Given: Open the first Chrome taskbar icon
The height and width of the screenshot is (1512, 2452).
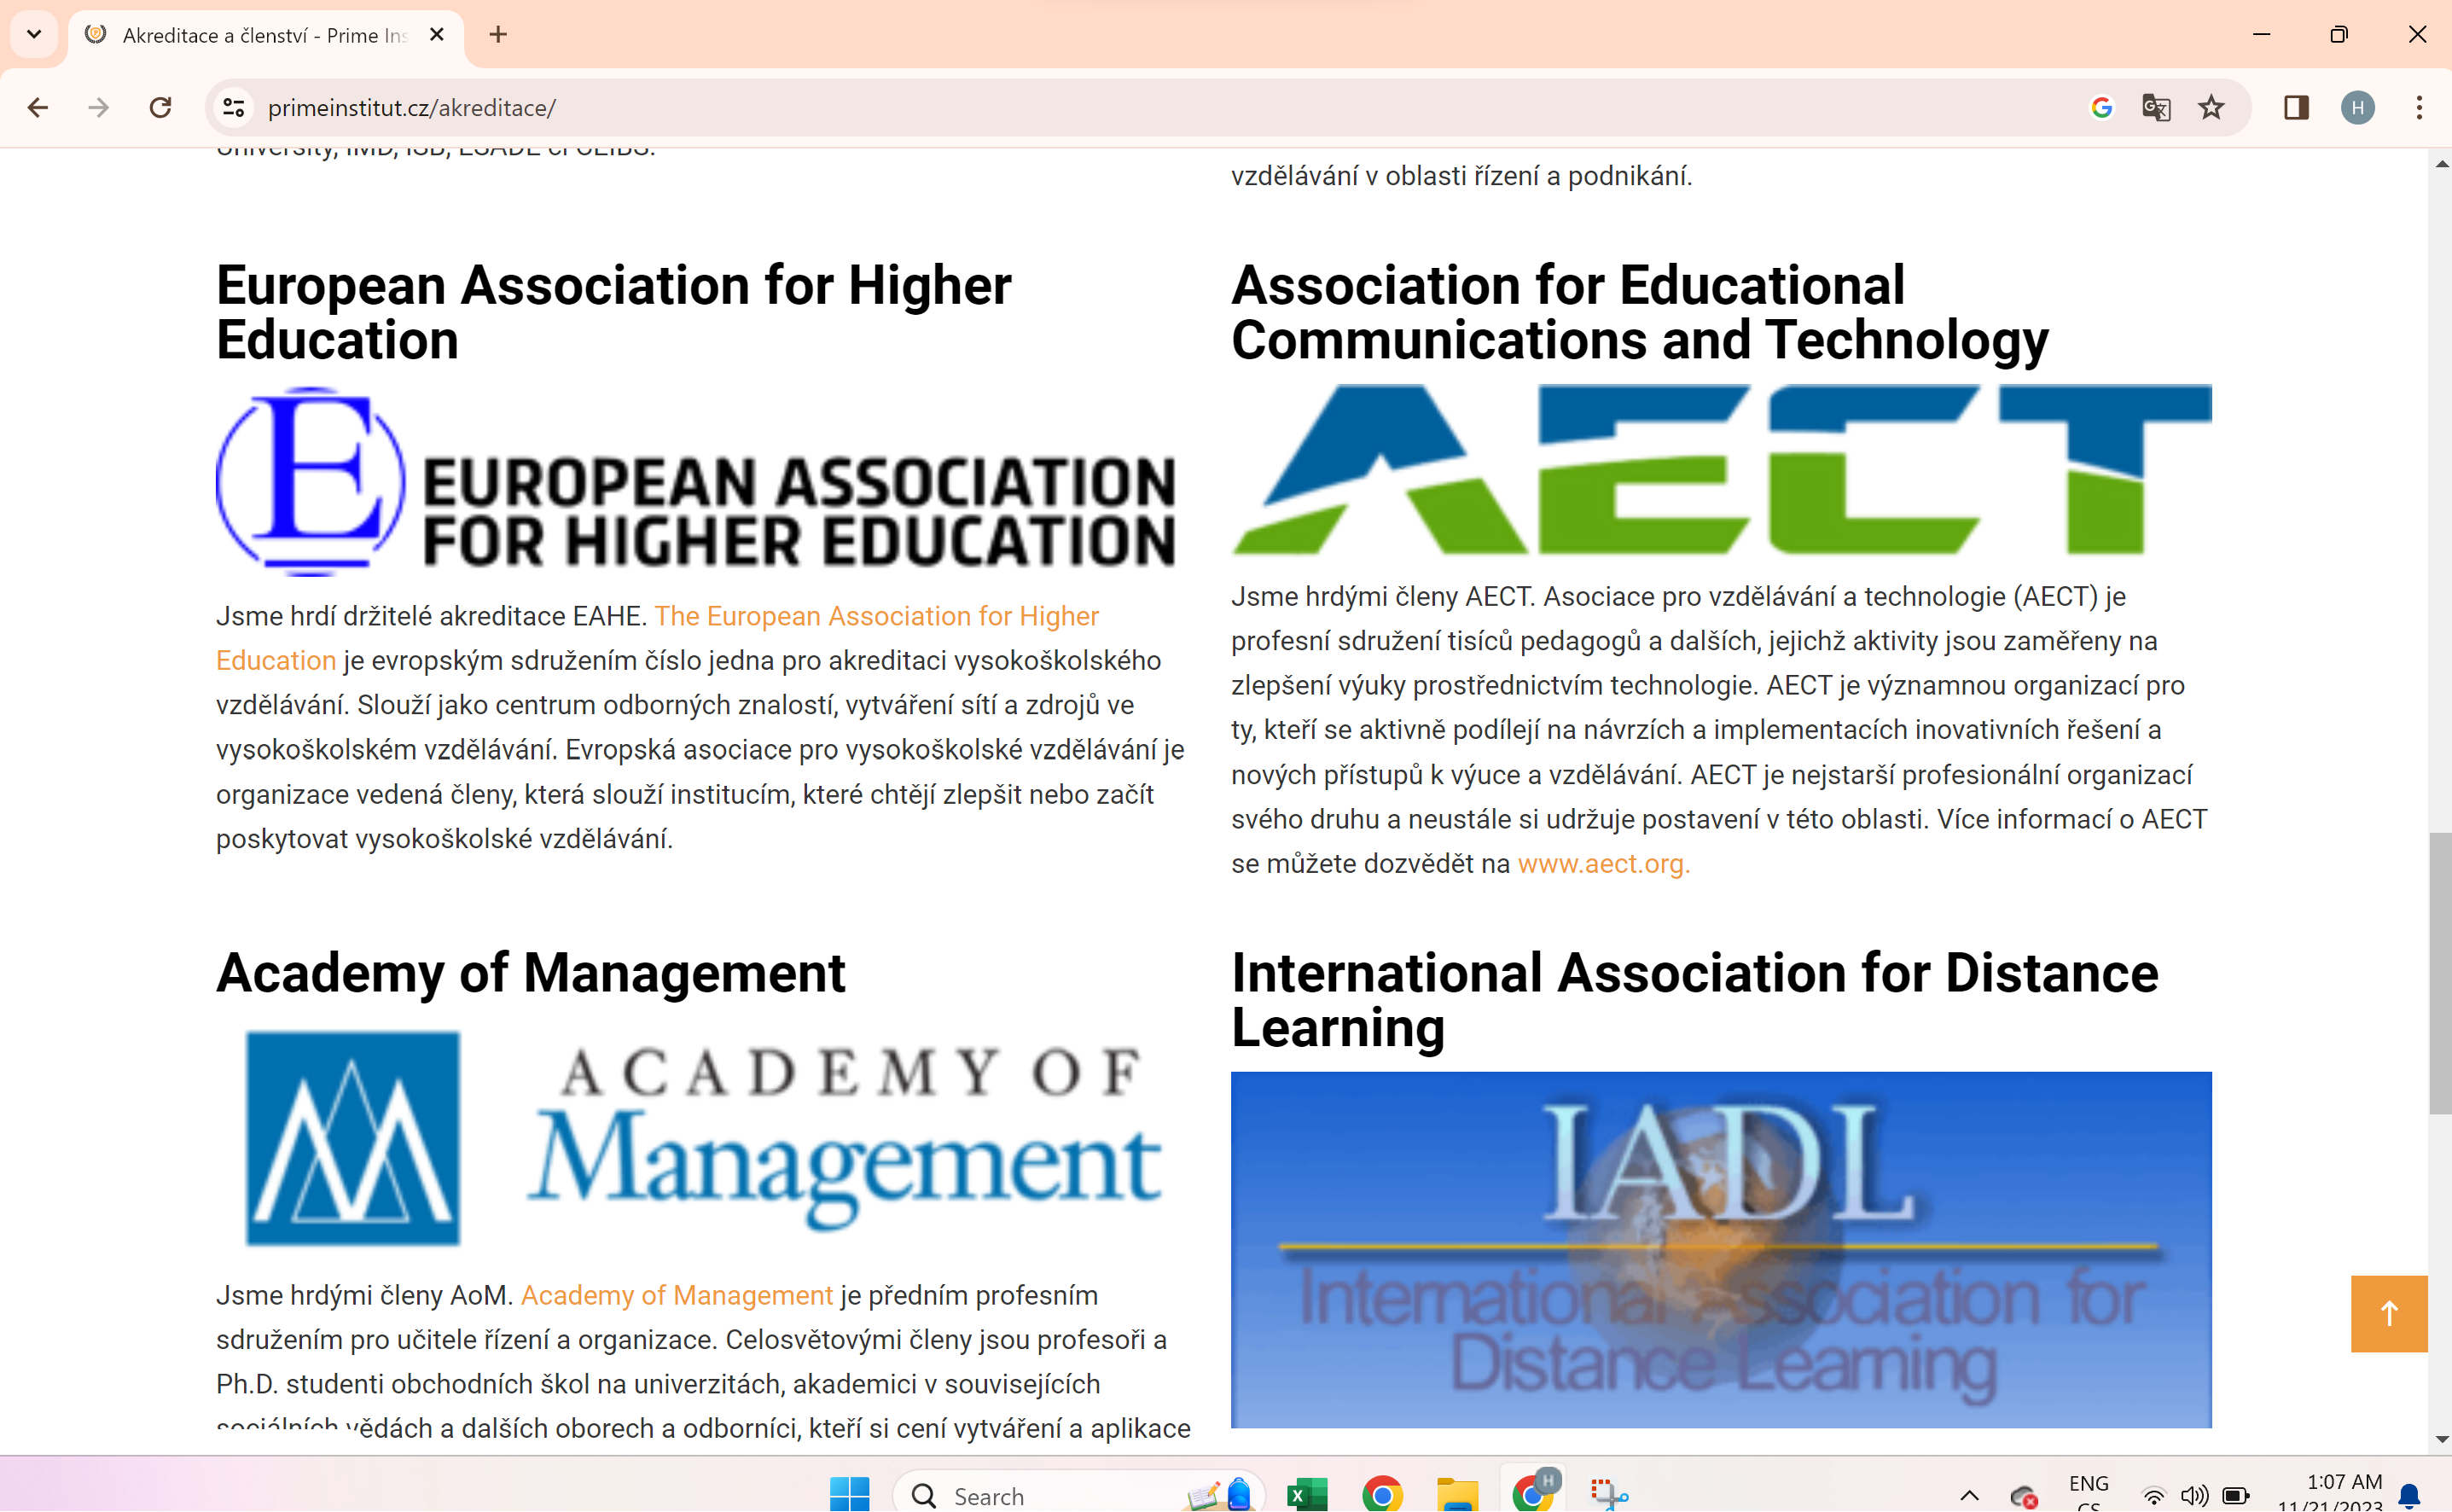Looking at the screenshot, I should click(x=1382, y=1494).
